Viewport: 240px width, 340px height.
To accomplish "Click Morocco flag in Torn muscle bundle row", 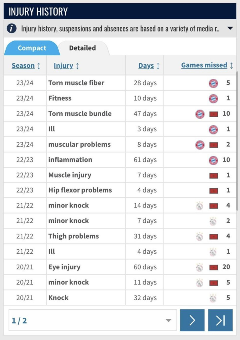I will point(213,114).
